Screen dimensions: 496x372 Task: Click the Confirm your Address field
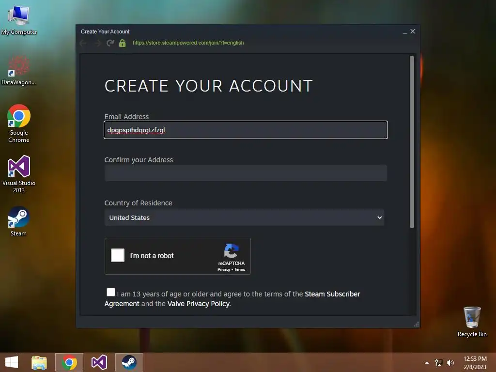tap(246, 173)
